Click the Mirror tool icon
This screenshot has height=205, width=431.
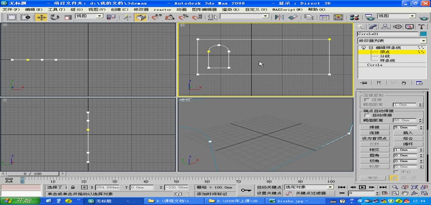pos(279,17)
